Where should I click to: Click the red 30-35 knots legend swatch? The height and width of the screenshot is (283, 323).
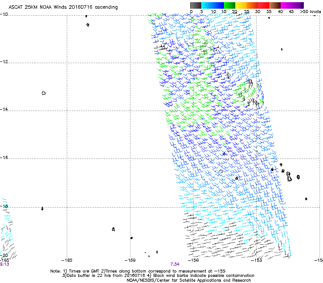click(x=264, y=5)
